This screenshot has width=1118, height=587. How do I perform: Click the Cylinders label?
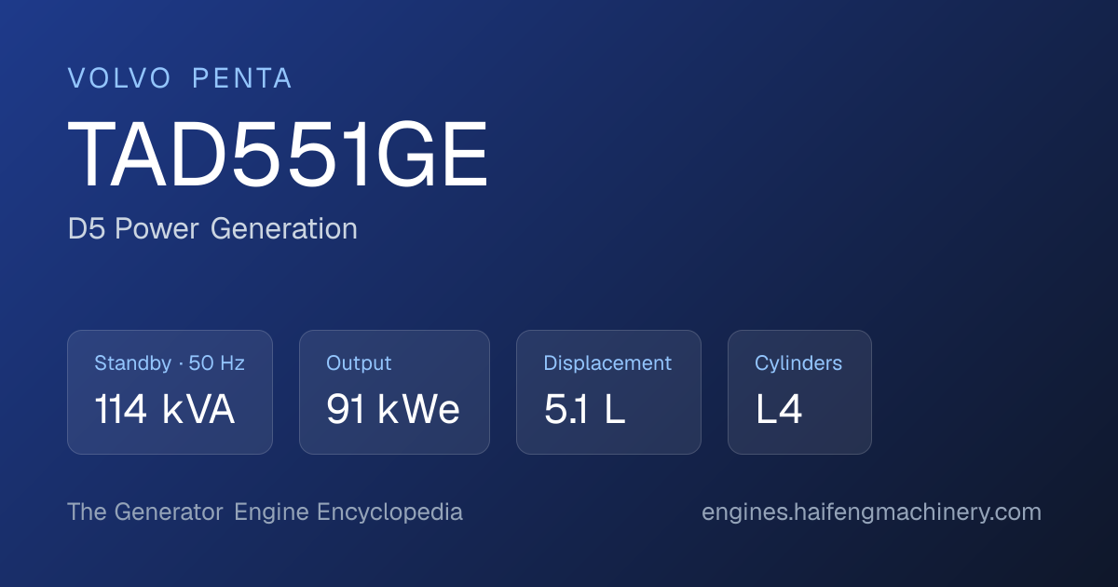click(798, 363)
